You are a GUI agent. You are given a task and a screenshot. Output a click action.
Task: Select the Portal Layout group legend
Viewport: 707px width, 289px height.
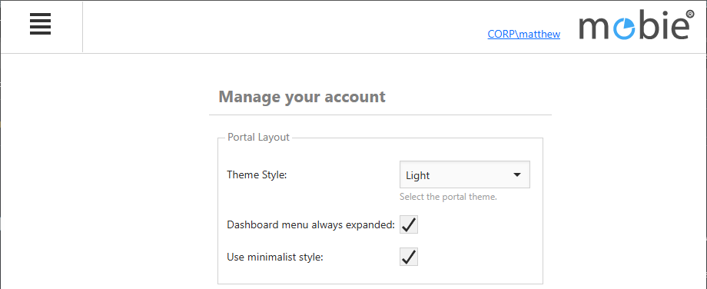click(258, 137)
